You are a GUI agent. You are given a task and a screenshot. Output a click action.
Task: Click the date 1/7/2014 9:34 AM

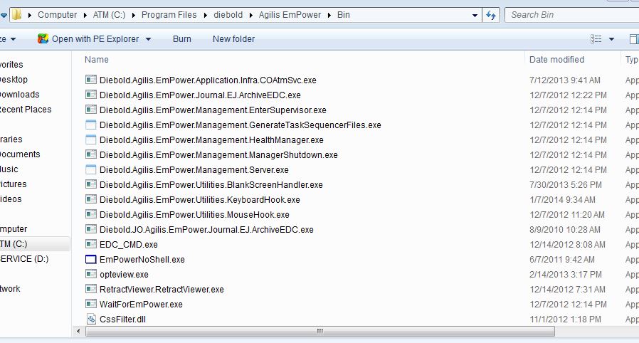click(x=562, y=199)
